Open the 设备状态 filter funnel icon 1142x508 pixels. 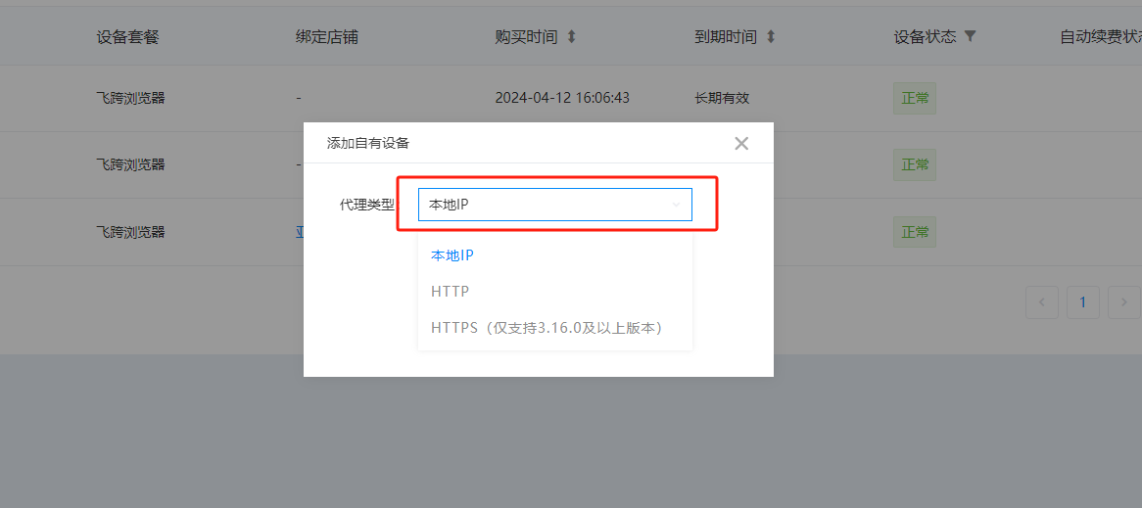coord(970,37)
